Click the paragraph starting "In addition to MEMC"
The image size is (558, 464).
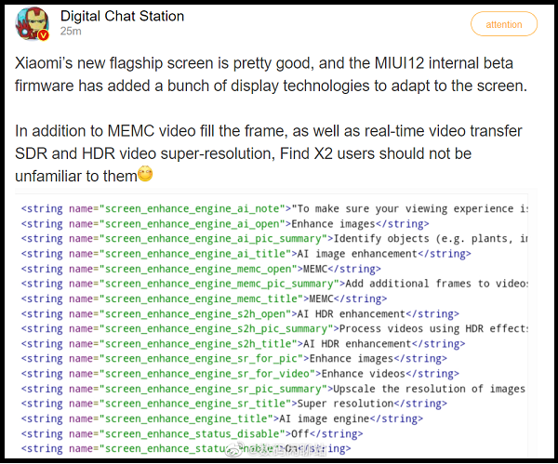(269, 153)
